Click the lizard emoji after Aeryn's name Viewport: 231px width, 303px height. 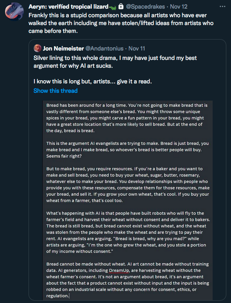click(113, 7)
